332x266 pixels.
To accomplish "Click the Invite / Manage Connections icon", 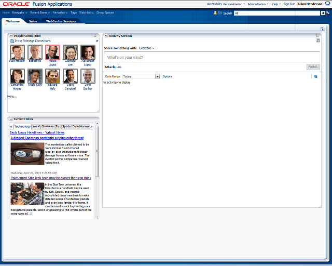I will [x=12, y=41].
